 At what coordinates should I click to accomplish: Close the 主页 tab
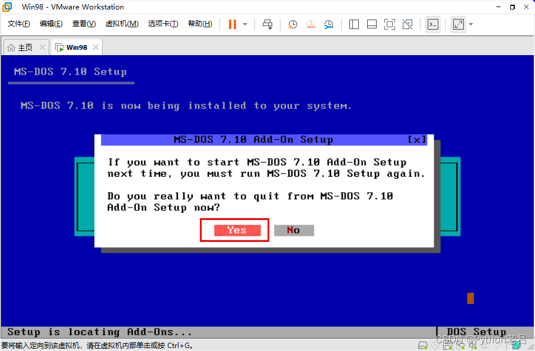42,47
